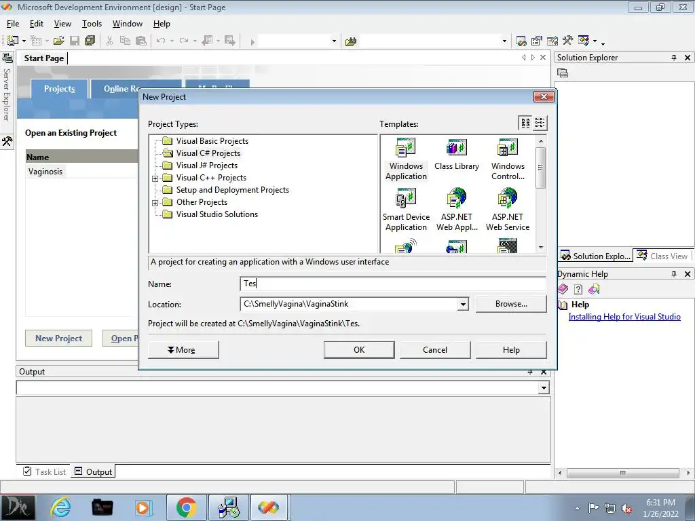
Task: Open Solution Explorer from the toolbar icon
Action: [522, 41]
